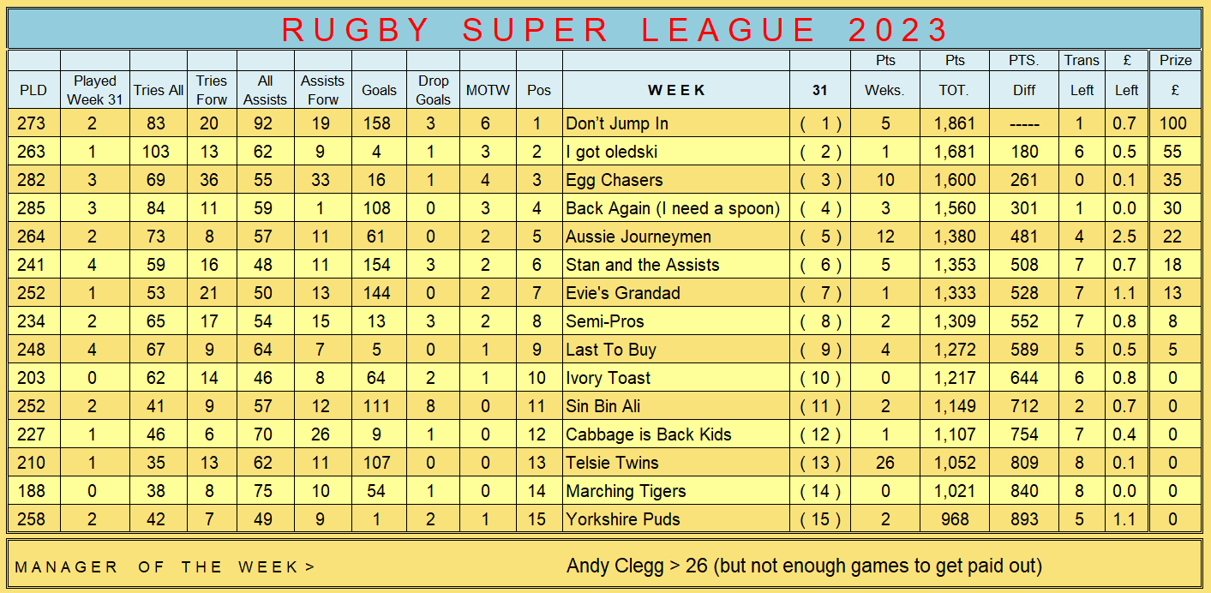The width and height of the screenshot is (1211, 593).
Task: Select Aussie Journeymen £ Left value 2.5
Action: (x=1126, y=237)
